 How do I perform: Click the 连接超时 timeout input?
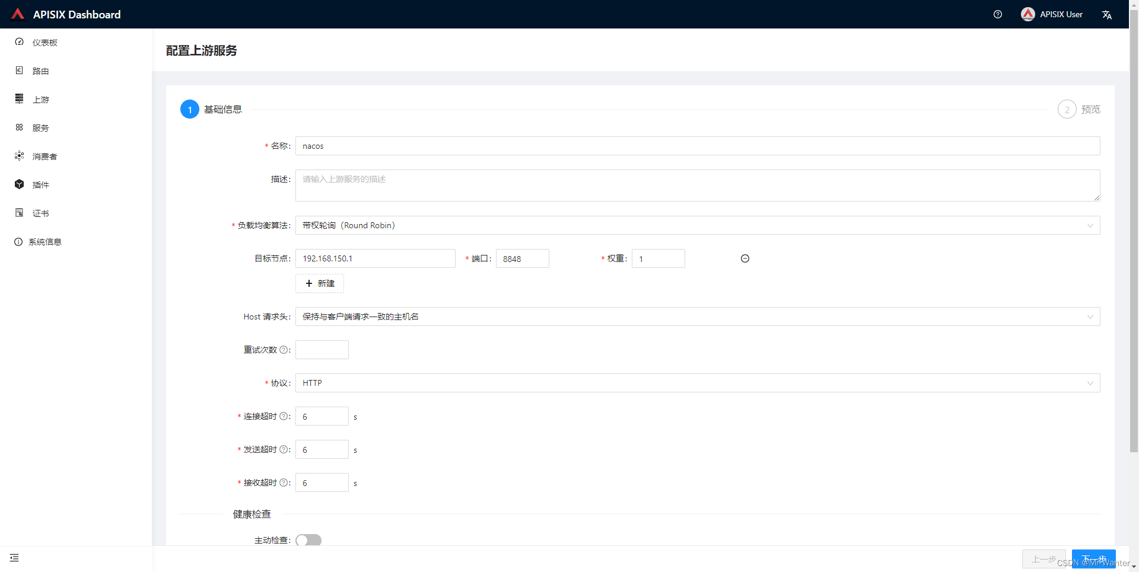pos(322,416)
